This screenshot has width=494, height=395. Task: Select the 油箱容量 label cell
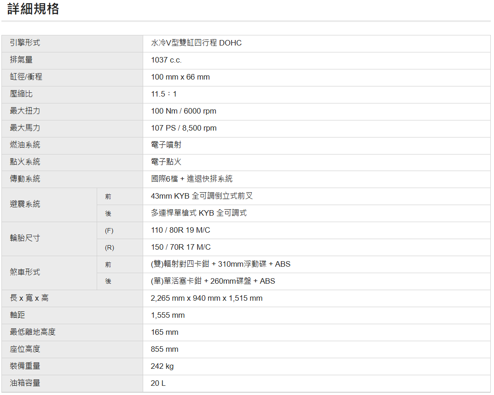[x=25, y=383]
